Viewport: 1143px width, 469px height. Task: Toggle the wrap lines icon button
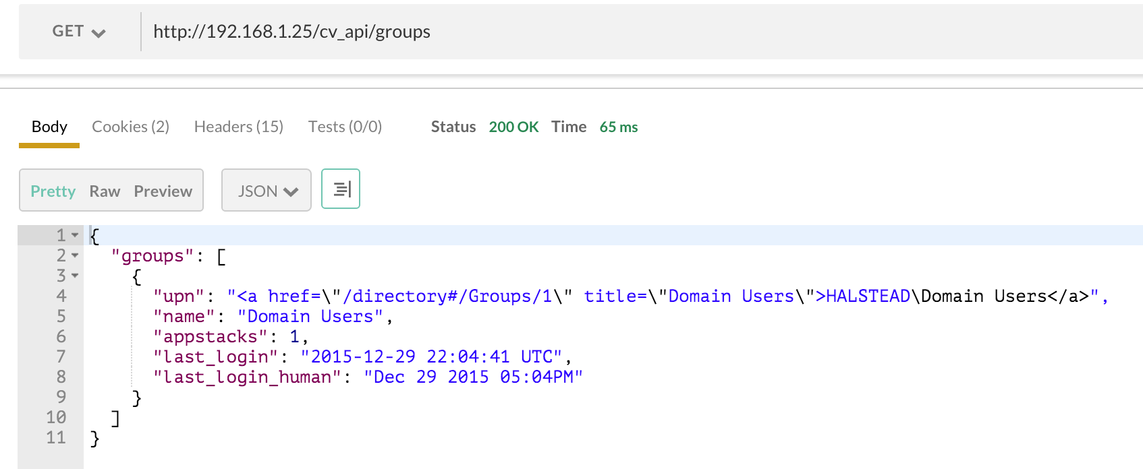coord(341,189)
